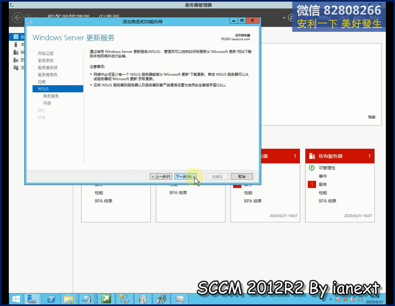Screen dimensions: 395x306
Task: Go to the 服务器角色 wizard step
Action: click(x=48, y=75)
